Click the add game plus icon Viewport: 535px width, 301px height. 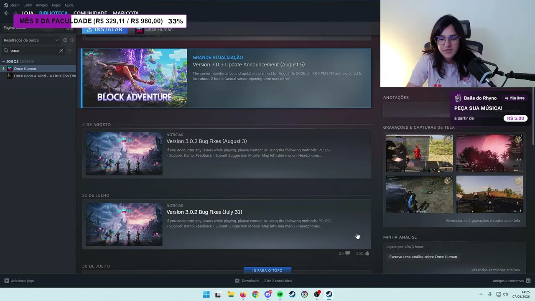coord(6,281)
